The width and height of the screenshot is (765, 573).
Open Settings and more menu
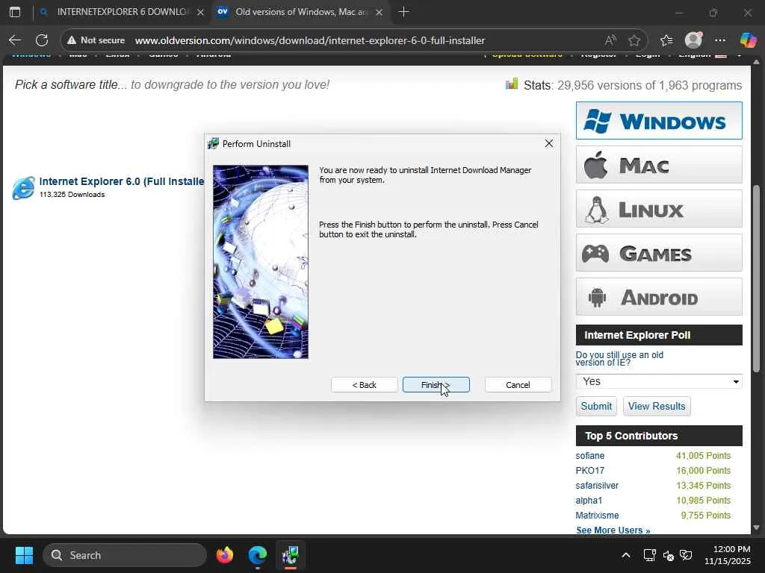click(720, 40)
